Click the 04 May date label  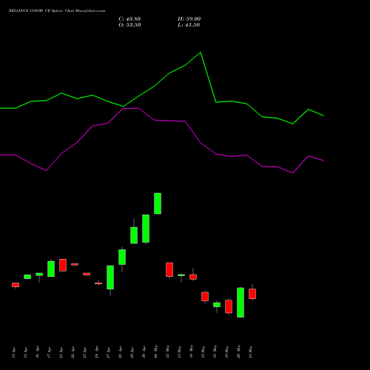[155, 351]
